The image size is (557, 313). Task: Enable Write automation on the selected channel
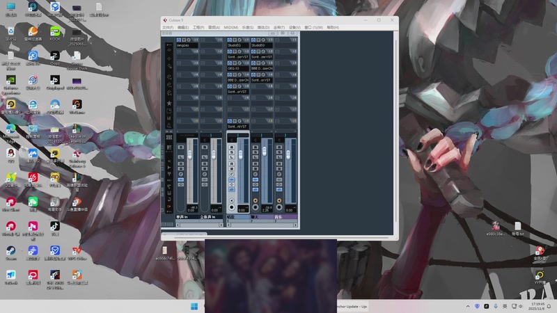(x=232, y=168)
